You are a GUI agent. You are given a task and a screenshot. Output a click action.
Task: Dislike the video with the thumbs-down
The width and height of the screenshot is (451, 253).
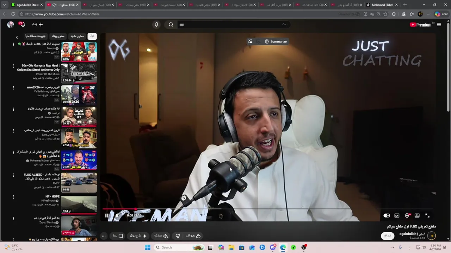point(178,236)
